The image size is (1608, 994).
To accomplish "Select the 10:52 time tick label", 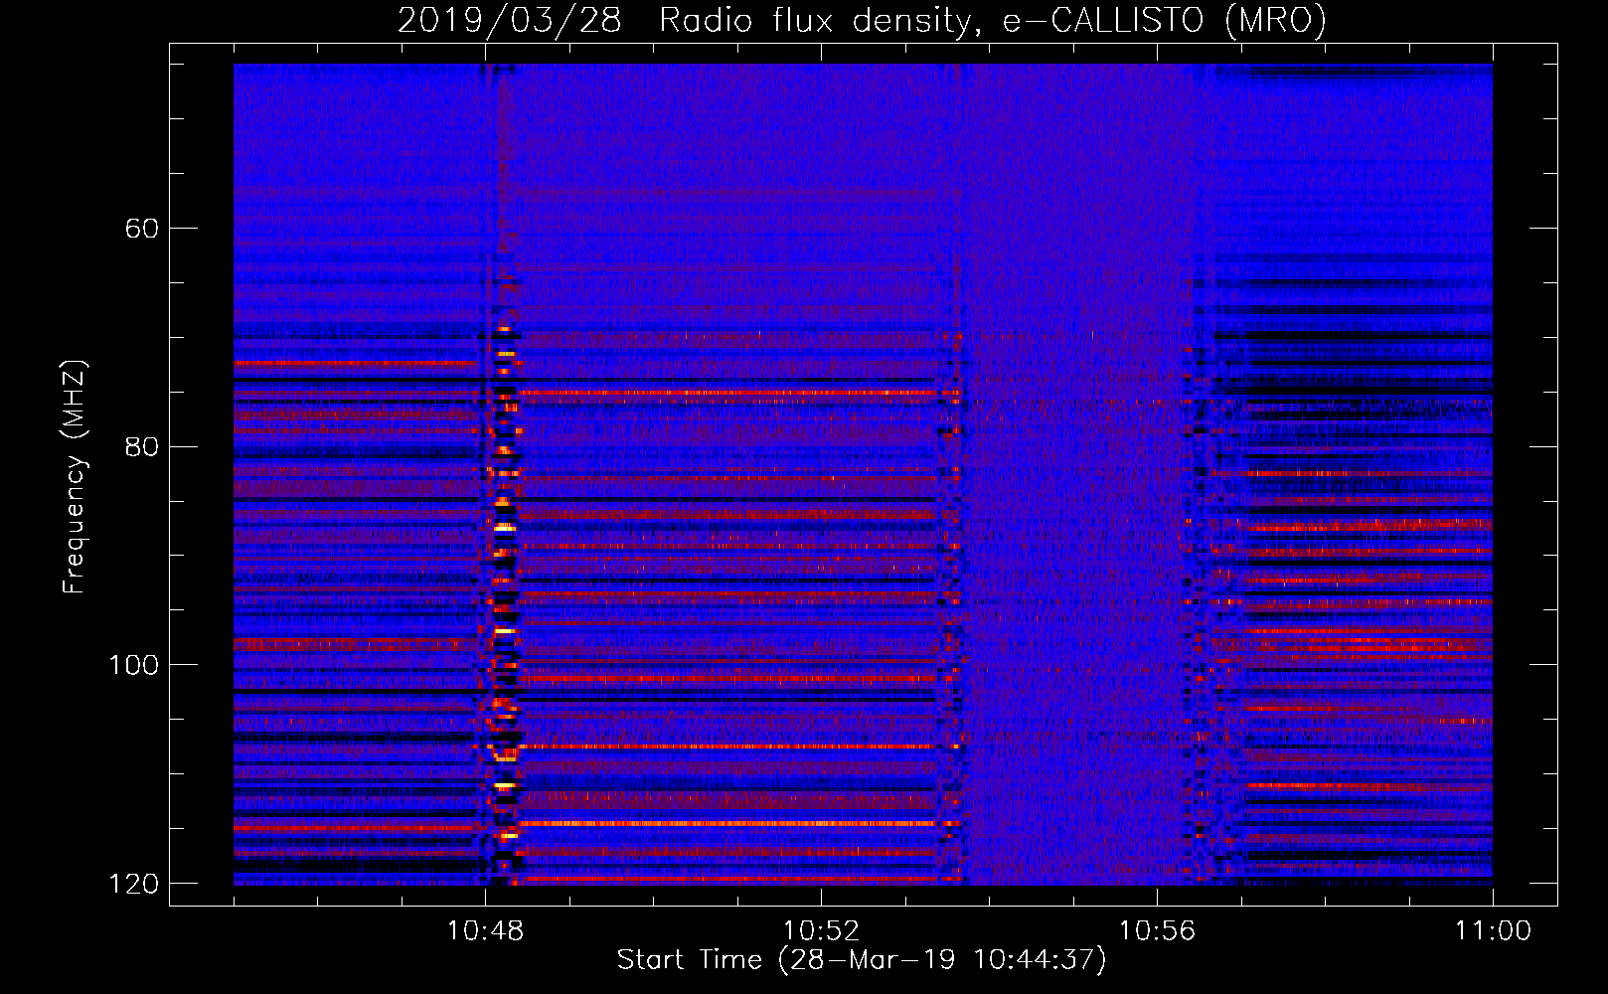I will coord(821,931).
